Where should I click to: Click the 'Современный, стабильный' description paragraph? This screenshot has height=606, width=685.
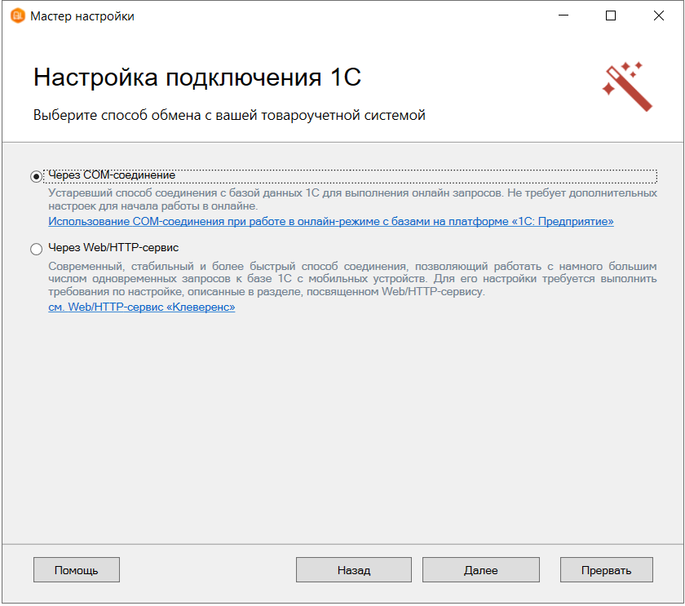pyautogui.click(x=352, y=279)
